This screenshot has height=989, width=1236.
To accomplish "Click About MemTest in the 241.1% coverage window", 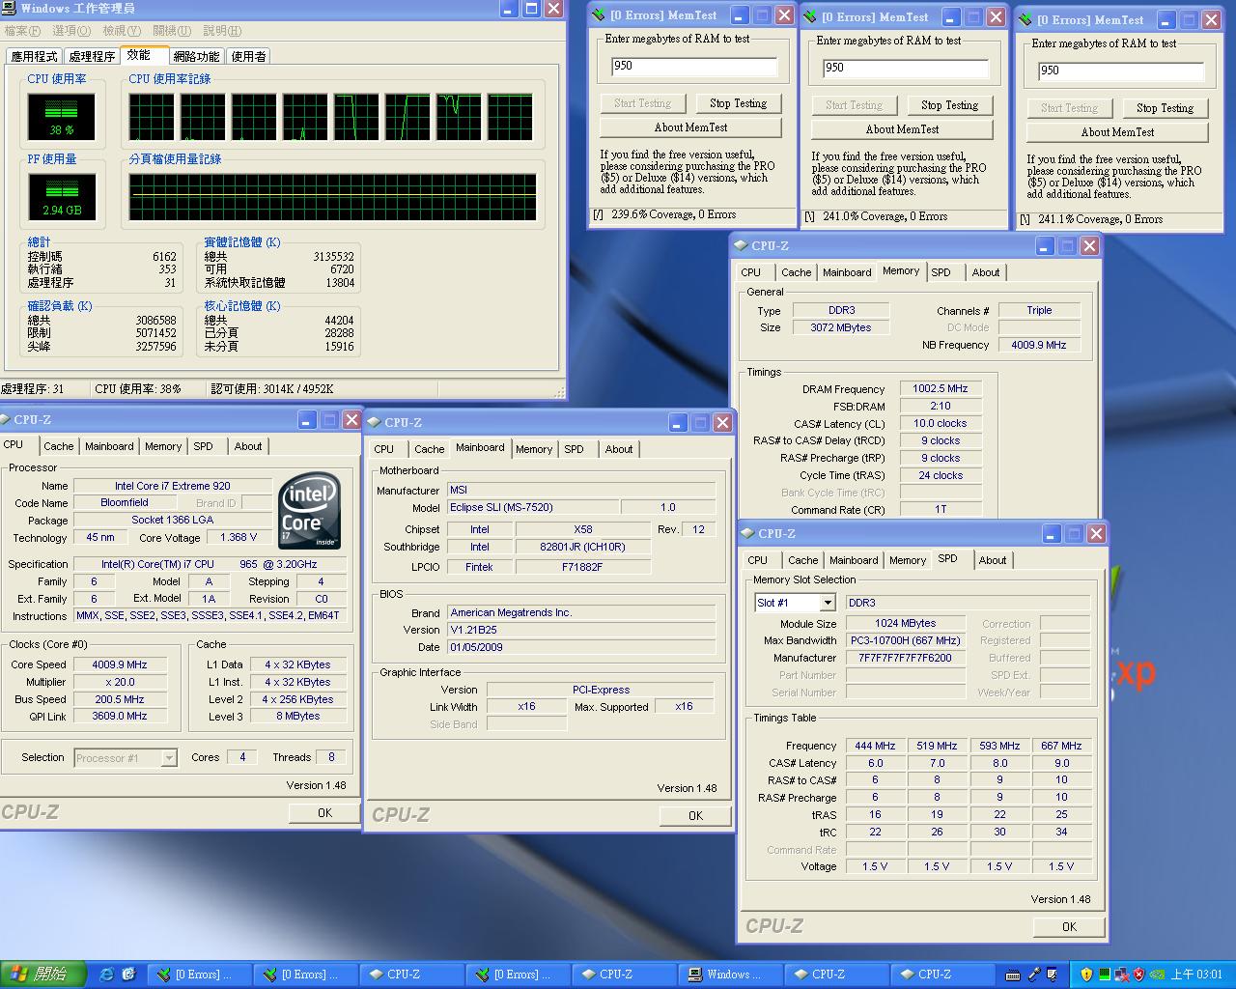I will tap(1117, 132).
